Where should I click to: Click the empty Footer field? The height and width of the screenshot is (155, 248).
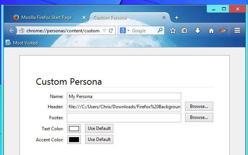[x=124, y=117]
